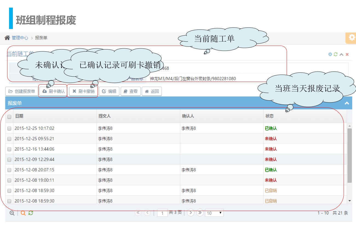Click the home icon in breadcrumb

[x=7, y=38]
